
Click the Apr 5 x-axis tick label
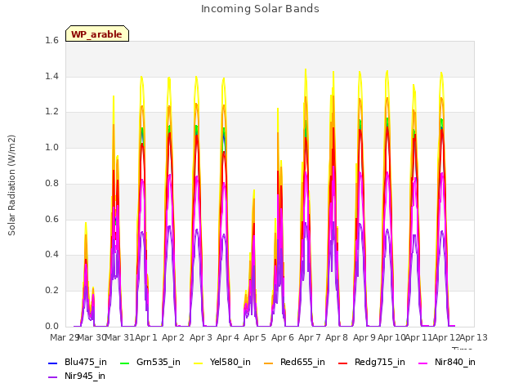coord(255,337)
